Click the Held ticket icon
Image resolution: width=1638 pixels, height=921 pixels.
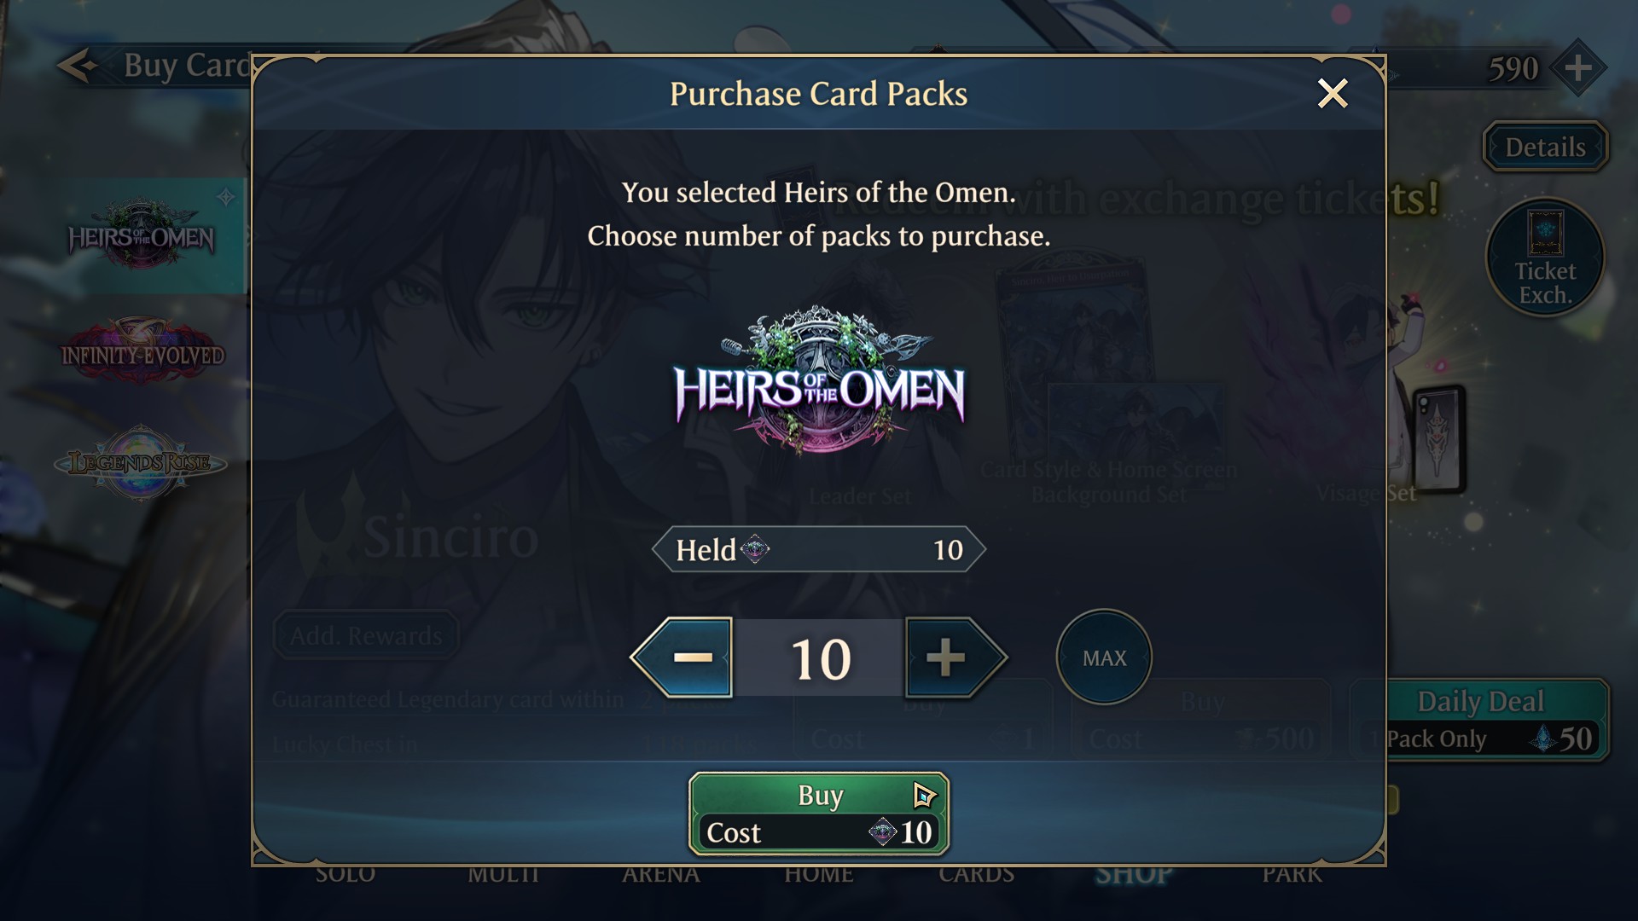(755, 549)
